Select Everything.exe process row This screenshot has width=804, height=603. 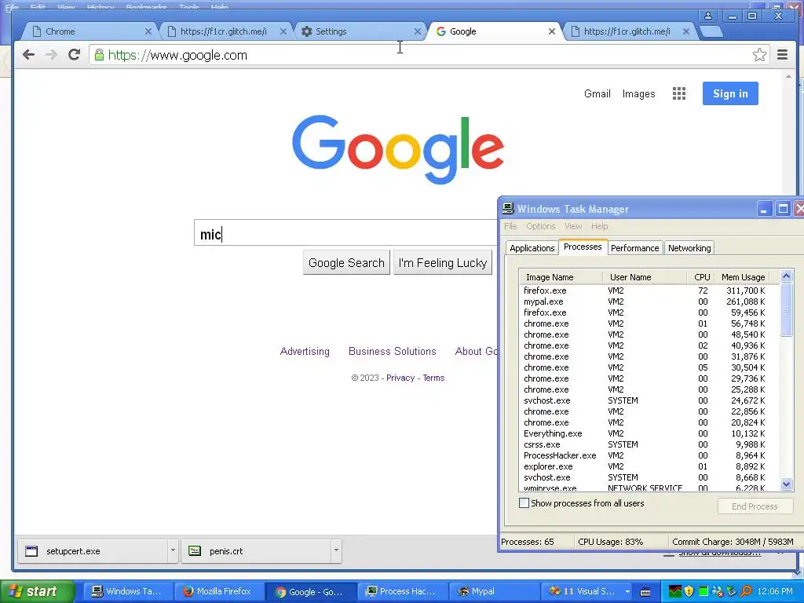pyautogui.click(x=649, y=433)
